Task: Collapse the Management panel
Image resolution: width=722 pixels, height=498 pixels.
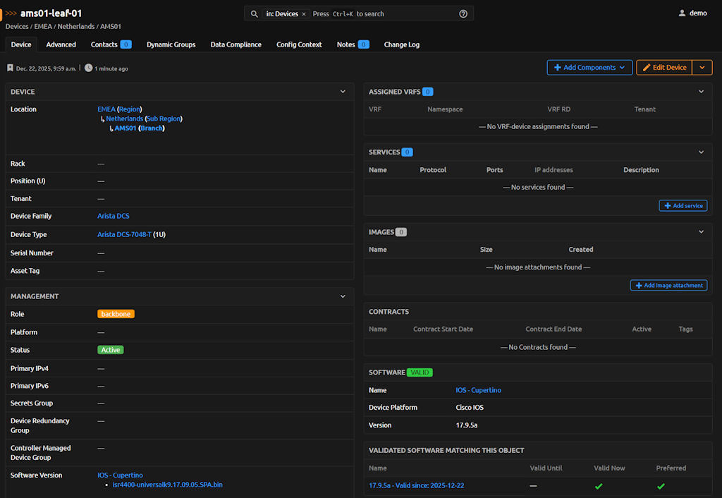Action: click(x=343, y=296)
